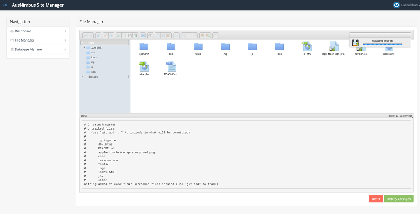Viewport: 420px width, 214px height.
Task: Click the Forward arrow in file toolbar
Action: point(91,35)
